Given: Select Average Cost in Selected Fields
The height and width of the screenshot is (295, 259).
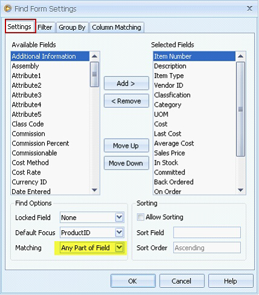Looking at the screenshot, I should [x=194, y=144].
